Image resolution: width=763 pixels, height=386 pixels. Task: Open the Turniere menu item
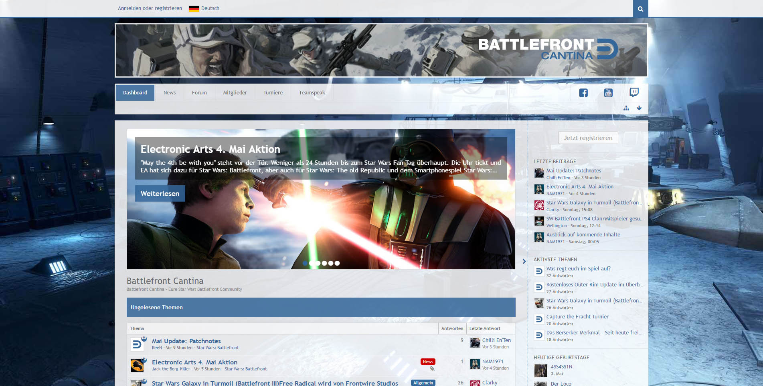coord(273,93)
